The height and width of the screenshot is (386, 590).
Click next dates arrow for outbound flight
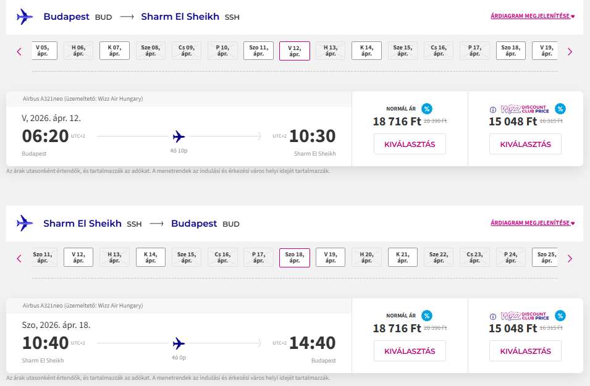570,51
